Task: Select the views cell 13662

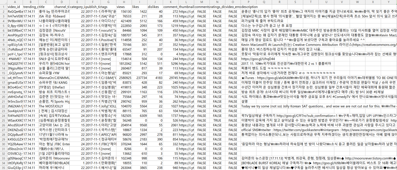Action: pyautogui.click(x=124, y=153)
